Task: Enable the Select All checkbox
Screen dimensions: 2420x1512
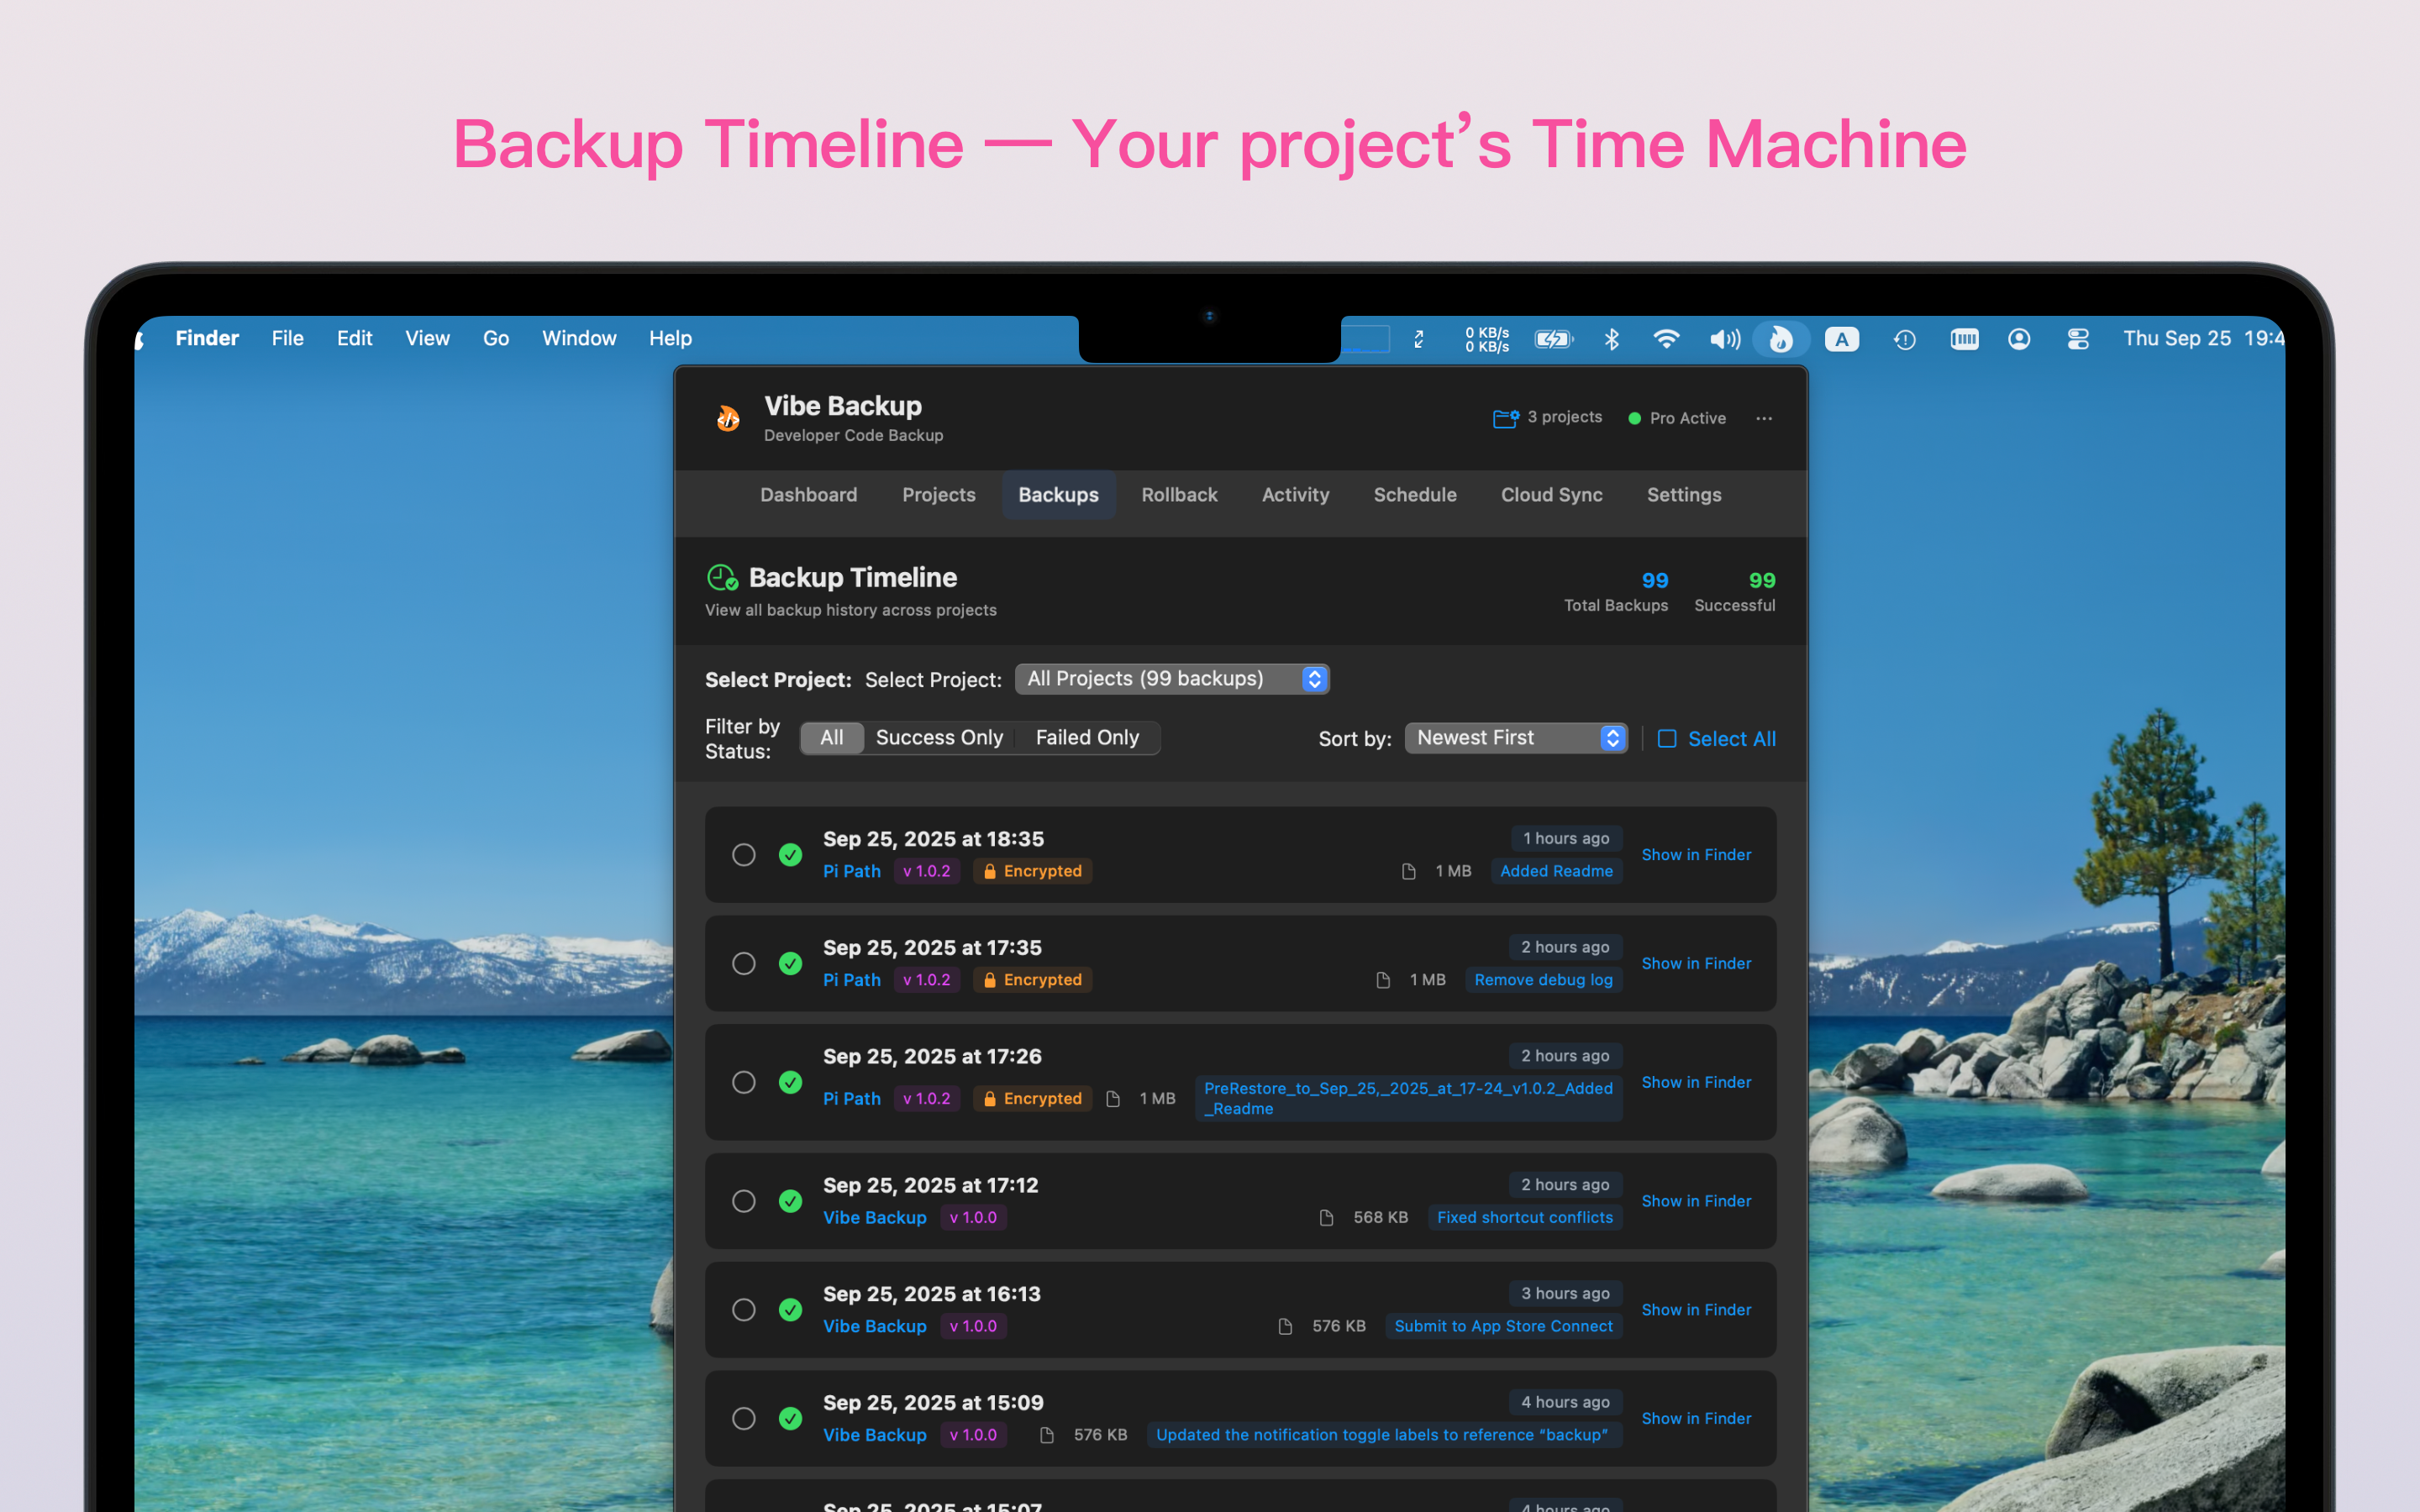Action: click(1666, 738)
